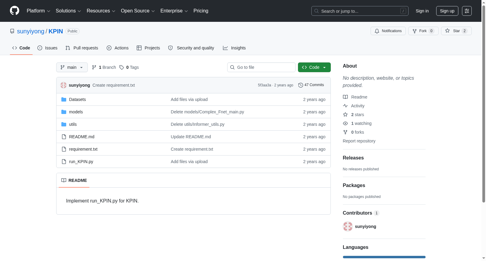Screen dimensions: 486x261
Task: Click sunyiyong's contributor avatar
Action: point(347,226)
